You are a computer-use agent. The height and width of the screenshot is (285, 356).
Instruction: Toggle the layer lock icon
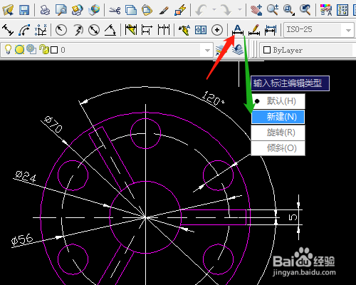[x=44, y=49]
